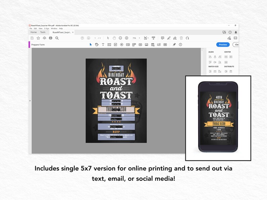Add a sticky note comment

[x=162, y=38]
